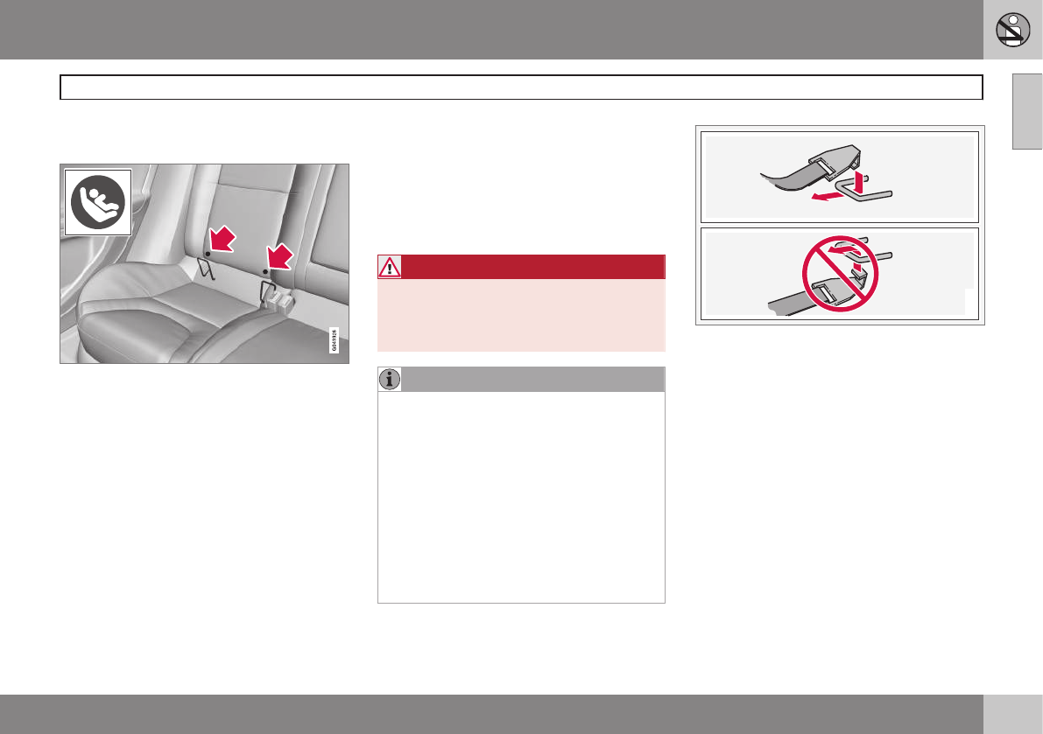Screen dimensions: 1043x734
Task: Click the gray information circle icon
Action: [x=389, y=380]
